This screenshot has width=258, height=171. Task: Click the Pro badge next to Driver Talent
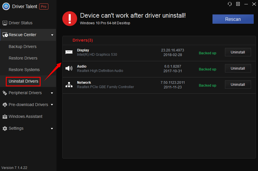click(43, 7)
